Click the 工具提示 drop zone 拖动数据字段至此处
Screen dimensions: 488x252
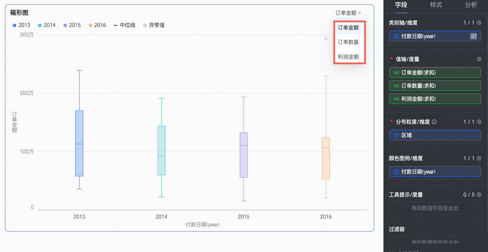pyautogui.click(x=435, y=208)
